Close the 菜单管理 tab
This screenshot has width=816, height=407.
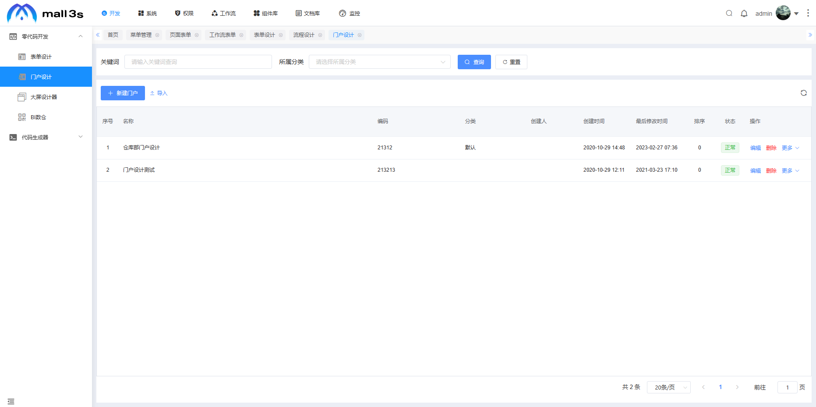[x=157, y=35]
